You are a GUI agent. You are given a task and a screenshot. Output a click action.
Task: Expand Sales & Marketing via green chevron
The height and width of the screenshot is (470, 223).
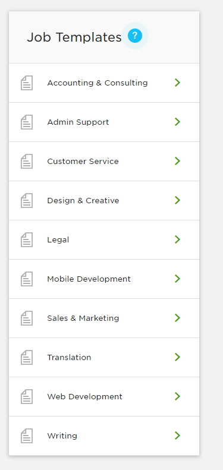pyautogui.click(x=177, y=318)
